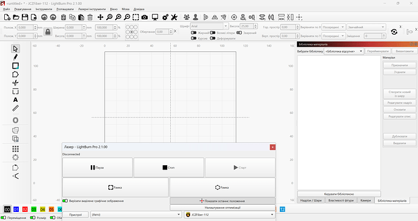
Task: Toggle the Деформувати switch
Action: click(x=213, y=38)
